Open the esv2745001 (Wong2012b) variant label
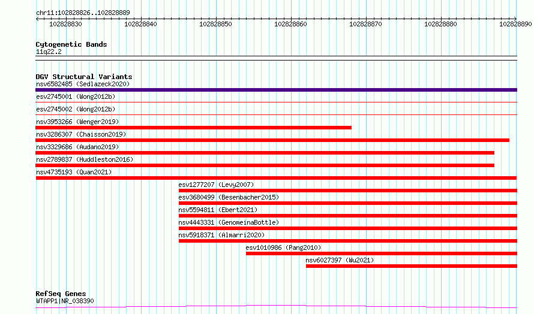Image resolution: width=534 pixels, height=314 pixels. pos(76,96)
